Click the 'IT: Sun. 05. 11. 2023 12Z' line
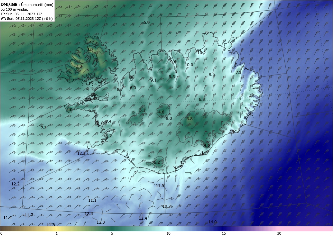Image resolution: width=333 pixels, height=236 pixels. (21, 14)
